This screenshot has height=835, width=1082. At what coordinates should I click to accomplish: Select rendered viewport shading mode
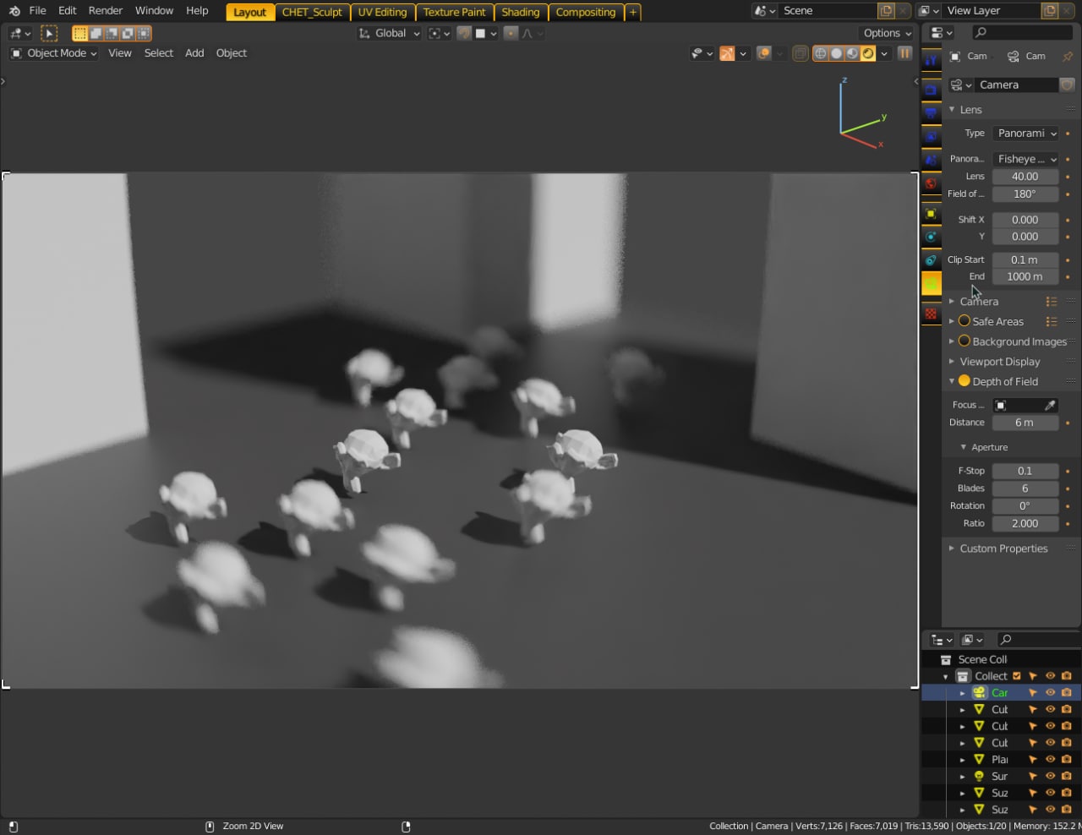[868, 53]
